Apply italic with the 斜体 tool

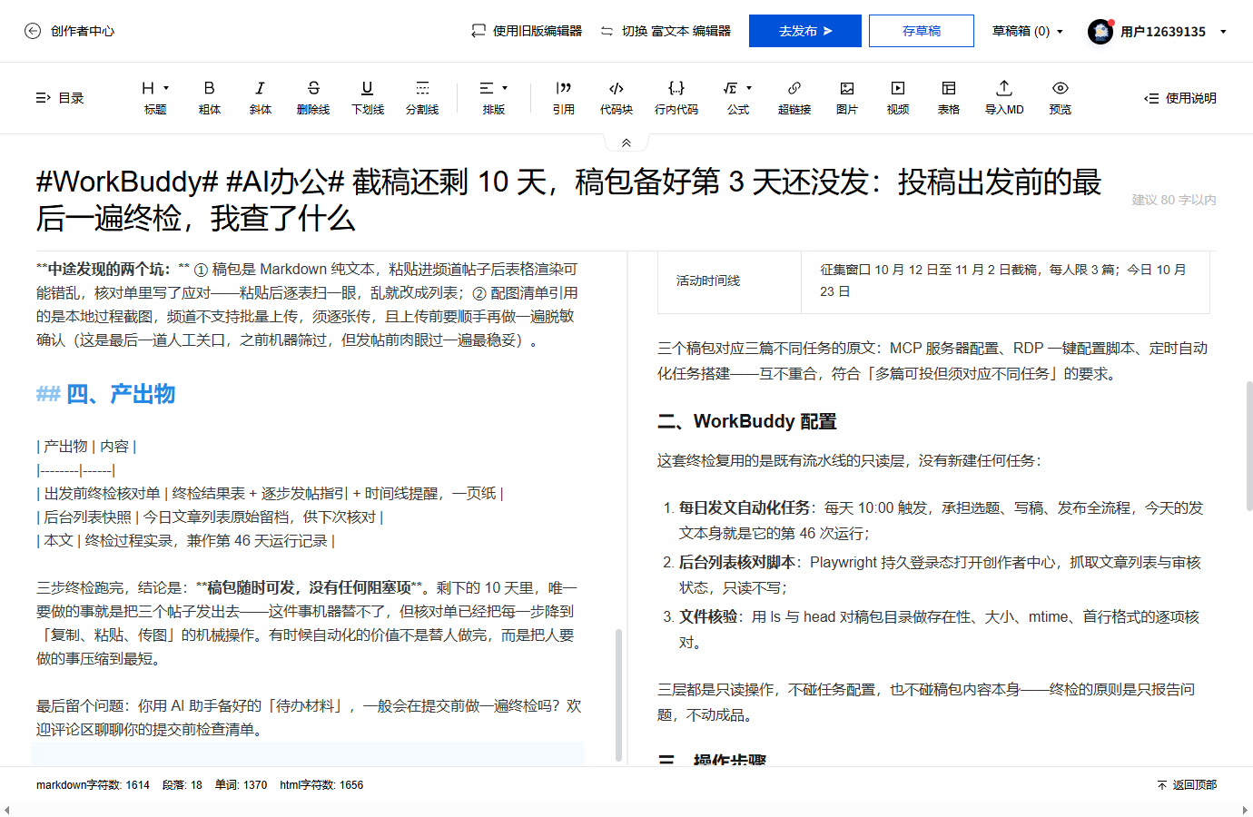[x=261, y=98]
